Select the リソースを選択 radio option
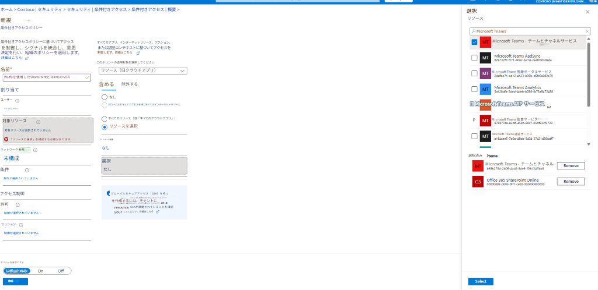Screen dimensions: 598x290 pyautogui.click(x=105, y=126)
